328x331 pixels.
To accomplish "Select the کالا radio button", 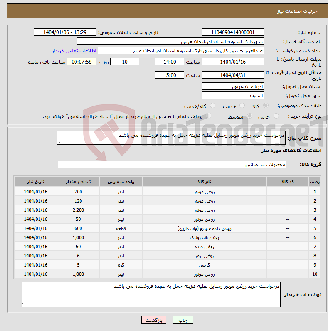I will point(266,106).
